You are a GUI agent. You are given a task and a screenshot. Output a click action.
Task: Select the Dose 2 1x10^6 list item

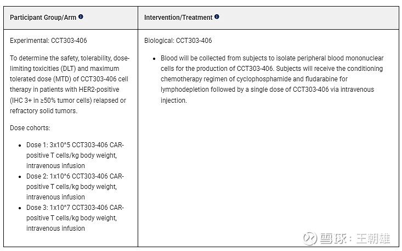pos(75,187)
